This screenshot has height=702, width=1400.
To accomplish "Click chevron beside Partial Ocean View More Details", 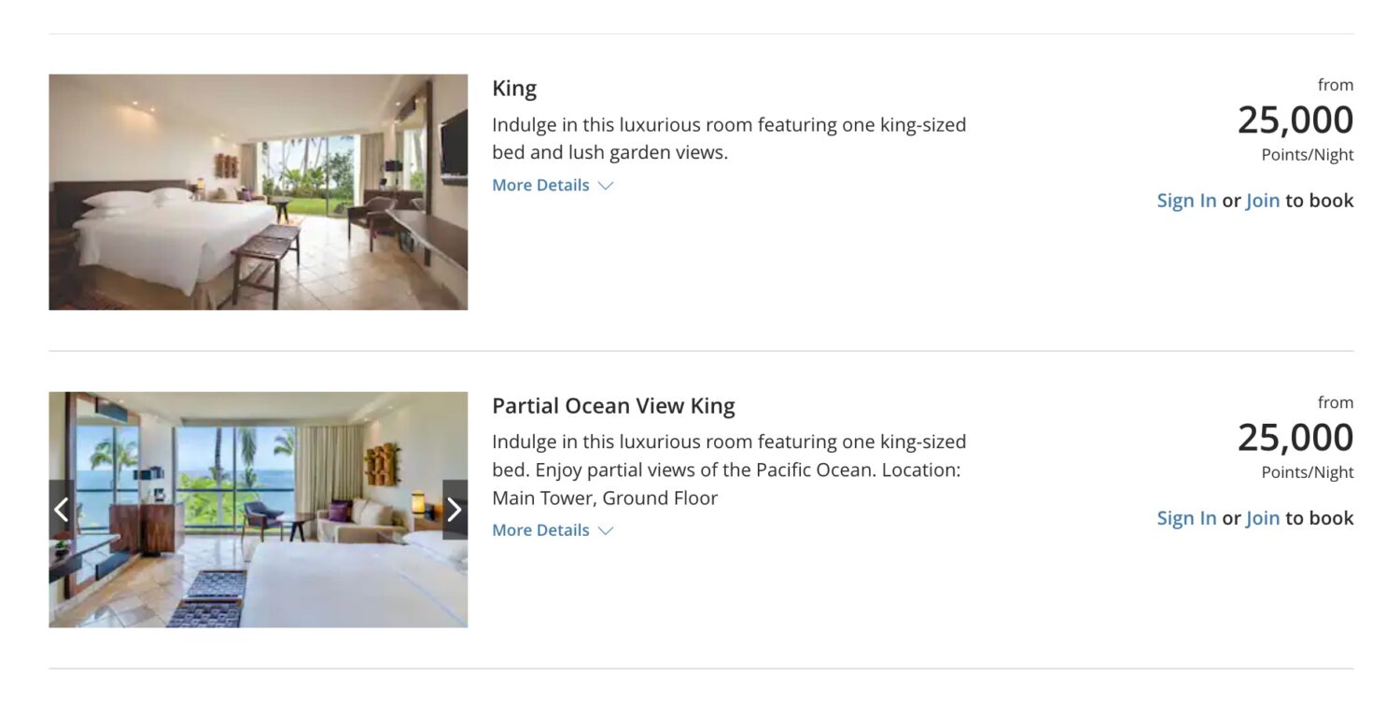I will (606, 531).
